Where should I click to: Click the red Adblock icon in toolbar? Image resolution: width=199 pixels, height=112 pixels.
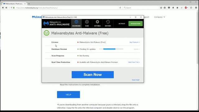(x=186, y=8)
